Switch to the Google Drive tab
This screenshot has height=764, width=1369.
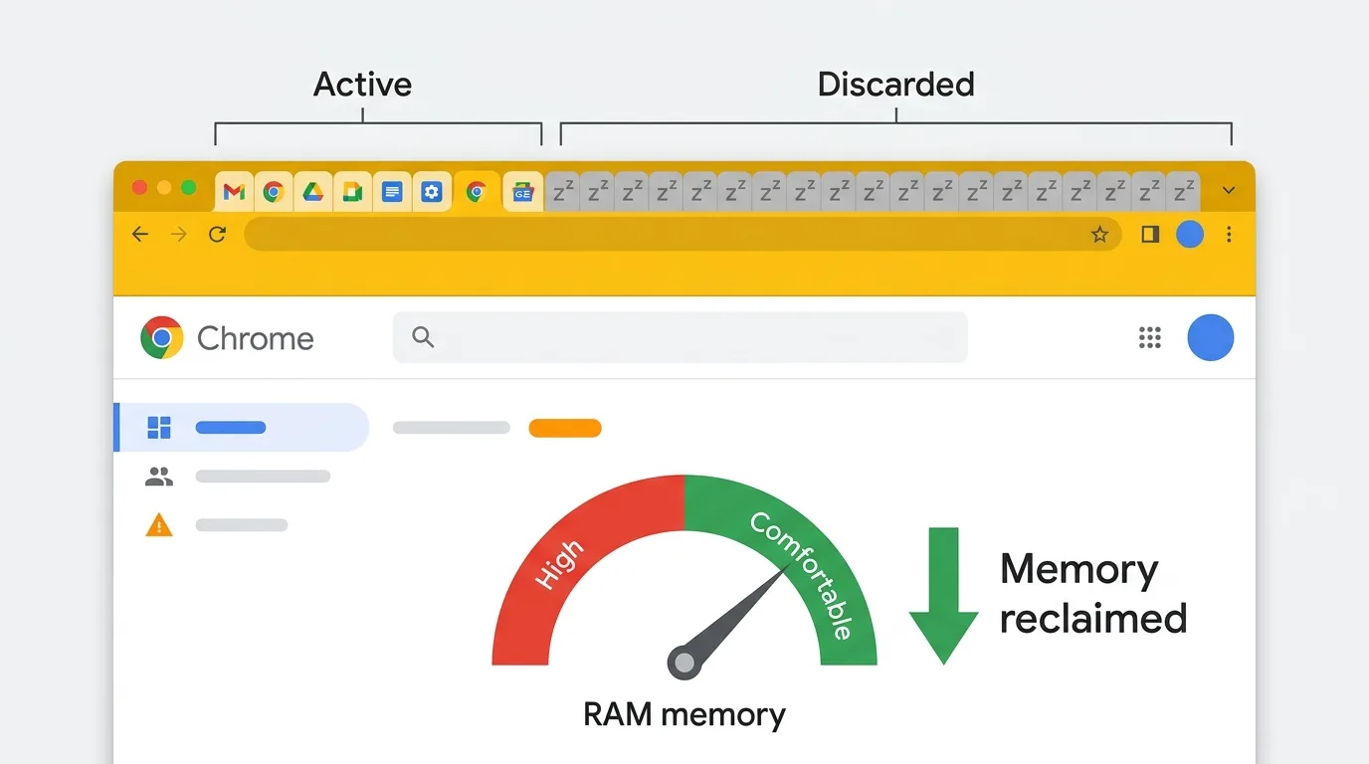pyautogui.click(x=312, y=192)
